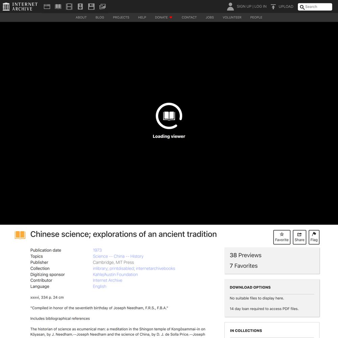
Task: Open the VOLUNTEER menu item
Action: 232,18
